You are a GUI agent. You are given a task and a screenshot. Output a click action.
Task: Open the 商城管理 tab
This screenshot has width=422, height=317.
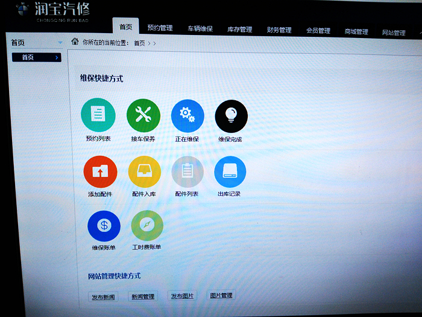point(356,32)
